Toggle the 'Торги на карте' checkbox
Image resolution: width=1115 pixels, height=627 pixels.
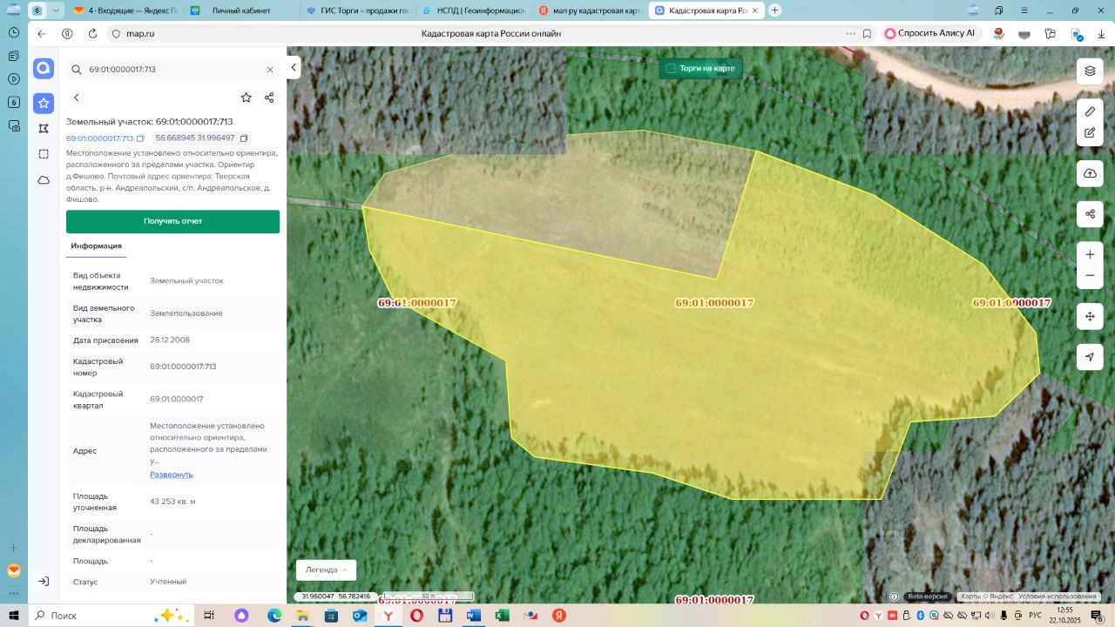tap(671, 68)
